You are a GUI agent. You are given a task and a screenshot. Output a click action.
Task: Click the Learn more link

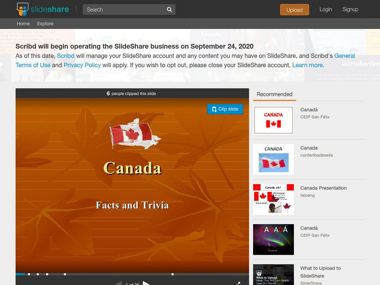coord(307,65)
